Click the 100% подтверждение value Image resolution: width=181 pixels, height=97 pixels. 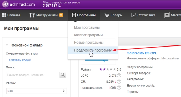(113, 88)
